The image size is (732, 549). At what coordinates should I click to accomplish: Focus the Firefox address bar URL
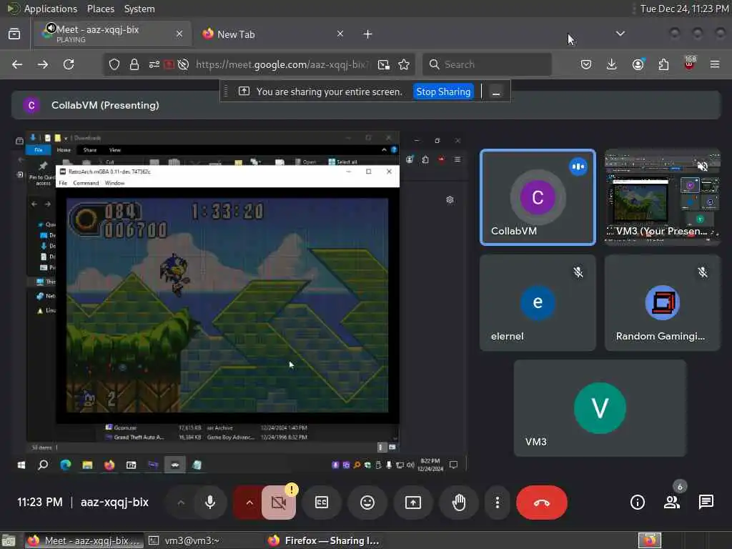coord(282,64)
